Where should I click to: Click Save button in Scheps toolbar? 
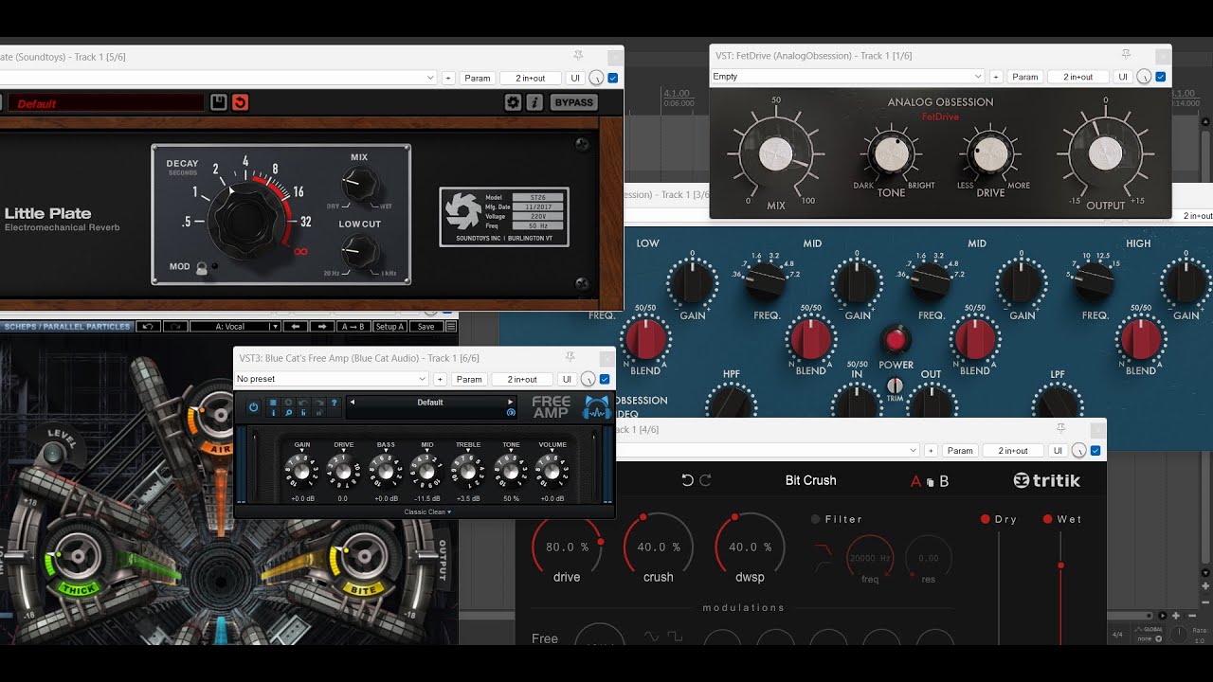click(426, 327)
